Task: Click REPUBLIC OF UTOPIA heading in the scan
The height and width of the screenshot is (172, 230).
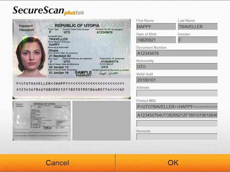Action: [x=77, y=25]
